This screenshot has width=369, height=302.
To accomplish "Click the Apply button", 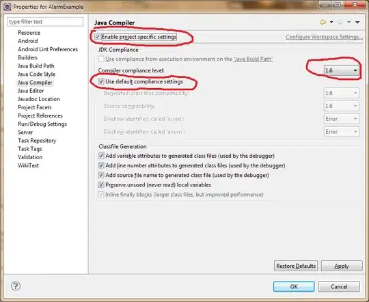I will [342, 266].
